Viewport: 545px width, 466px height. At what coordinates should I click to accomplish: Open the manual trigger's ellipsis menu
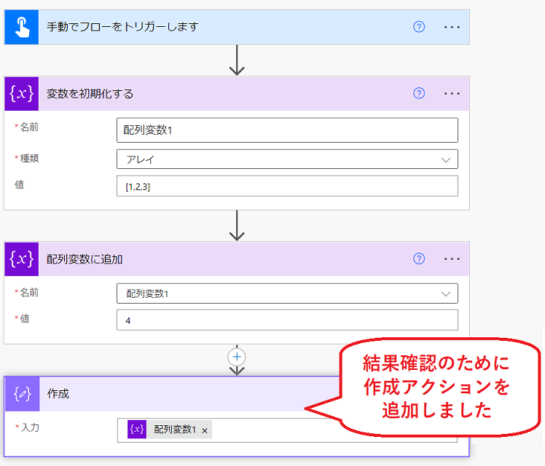coord(452,27)
